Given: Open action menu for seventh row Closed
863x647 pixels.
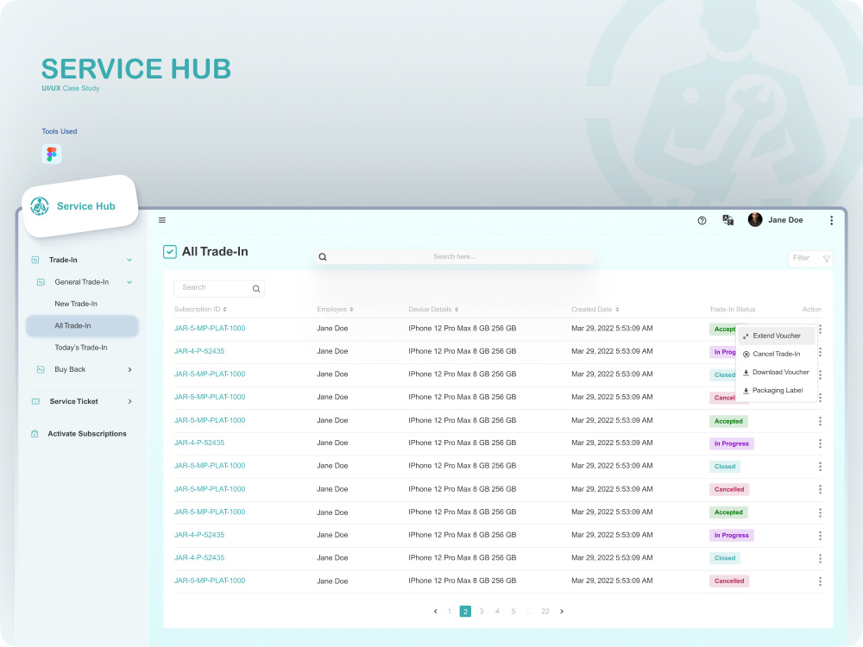Looking at the screenshot, I should 820,467.
